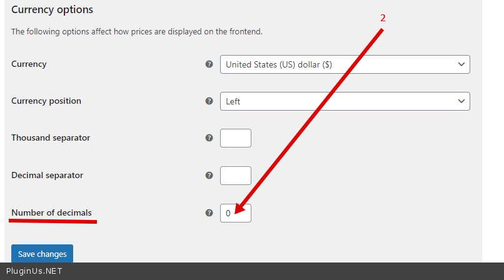Click the Number of decimals help icon
504x280 pixels.
tap(209, 213)
